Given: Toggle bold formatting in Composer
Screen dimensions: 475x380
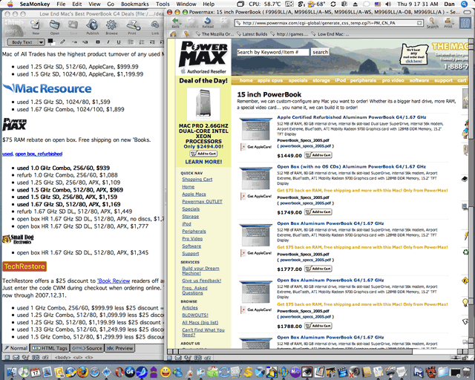Looking at the screenshot, I should [98, 42].
